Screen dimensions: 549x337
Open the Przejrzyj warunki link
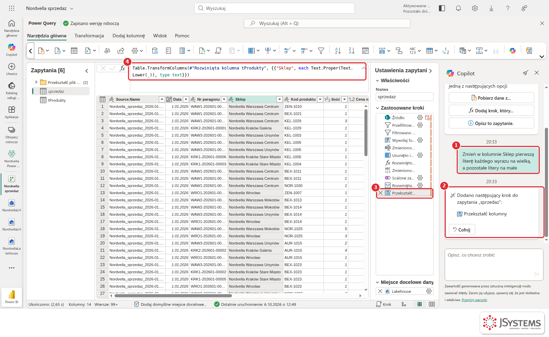click(474, 300)
